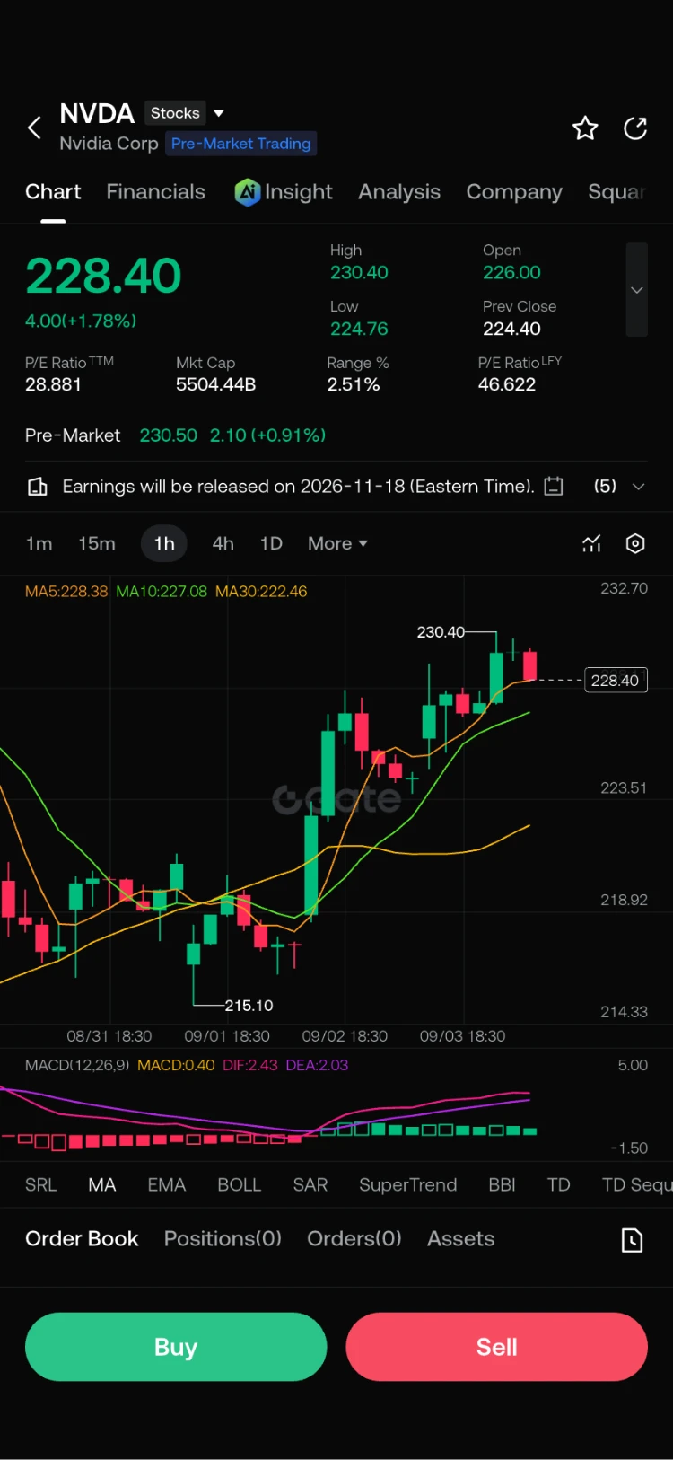The image size is (673, 1460).
Task: Expand the price details chevron panel
Action: point(636,290)
